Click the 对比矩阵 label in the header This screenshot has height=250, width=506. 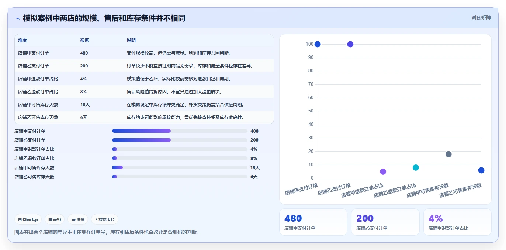point(481,18)
